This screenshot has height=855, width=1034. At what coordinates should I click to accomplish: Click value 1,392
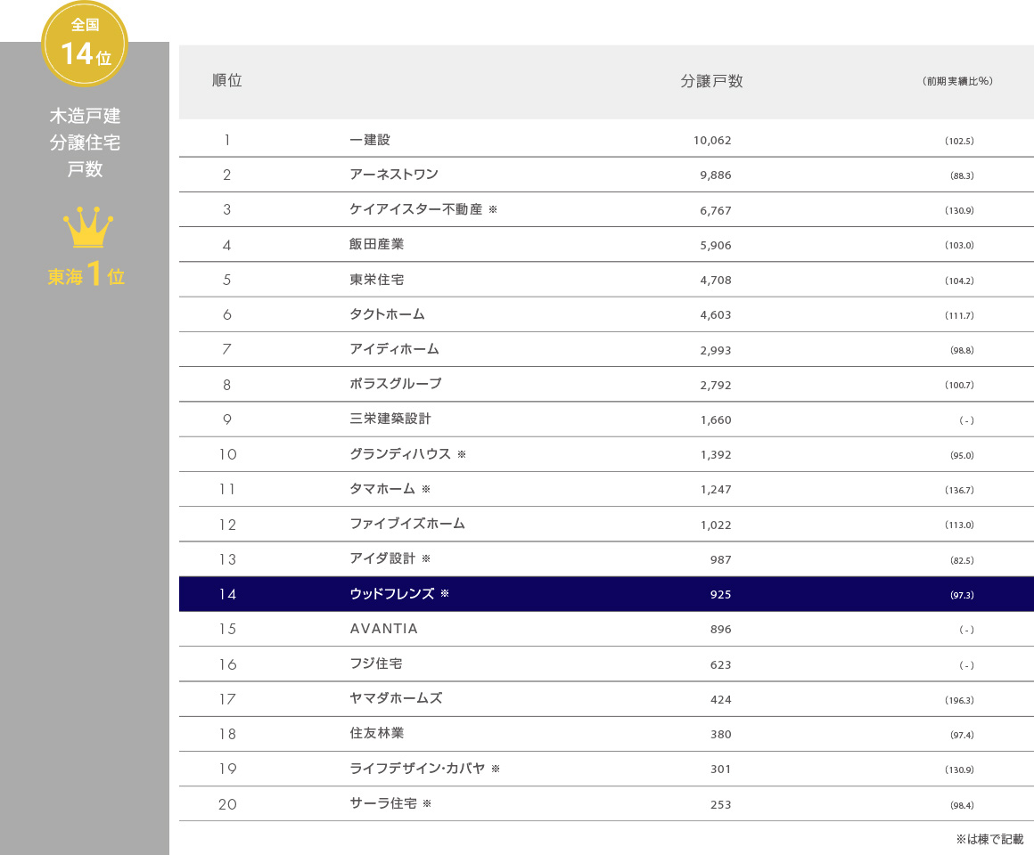(x=716, y=455)
